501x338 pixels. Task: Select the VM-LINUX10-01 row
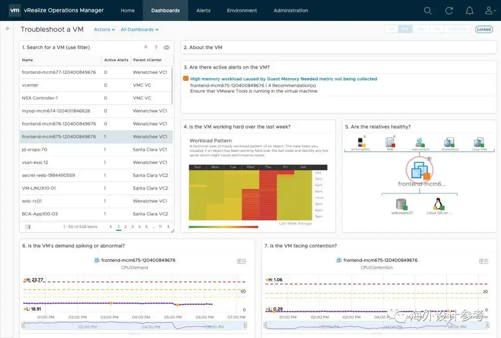96,188
